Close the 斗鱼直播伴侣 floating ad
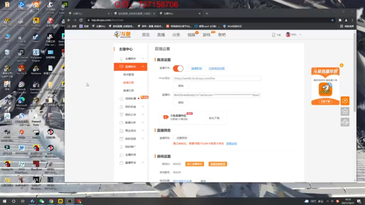The image size is (365, 205). click(x=341, y=65)
